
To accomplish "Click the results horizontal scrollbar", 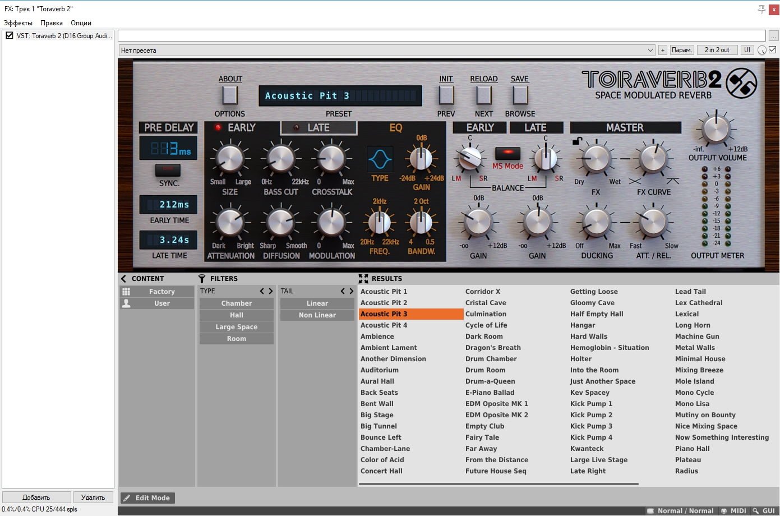I will tap(499, 483).
